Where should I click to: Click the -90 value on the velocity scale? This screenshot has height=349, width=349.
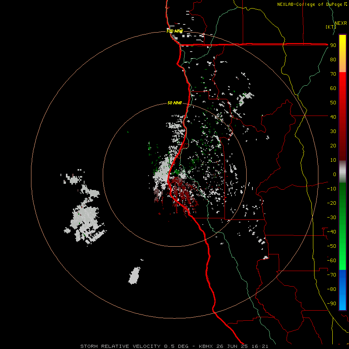point(332,304)
